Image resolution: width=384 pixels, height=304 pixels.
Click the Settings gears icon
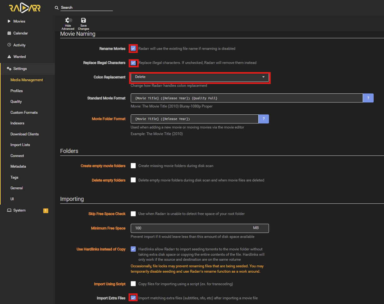click(9, 69)
